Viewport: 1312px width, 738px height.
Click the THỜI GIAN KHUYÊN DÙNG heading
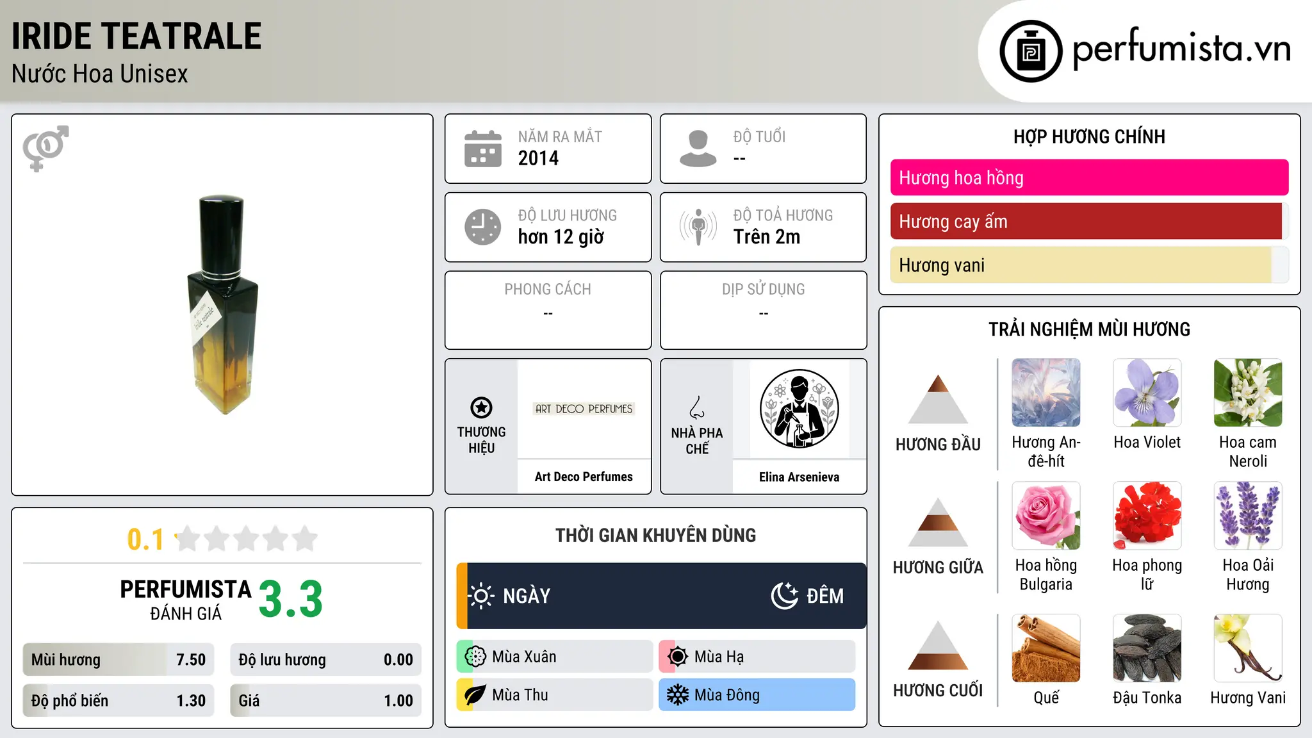coord(656,535)
